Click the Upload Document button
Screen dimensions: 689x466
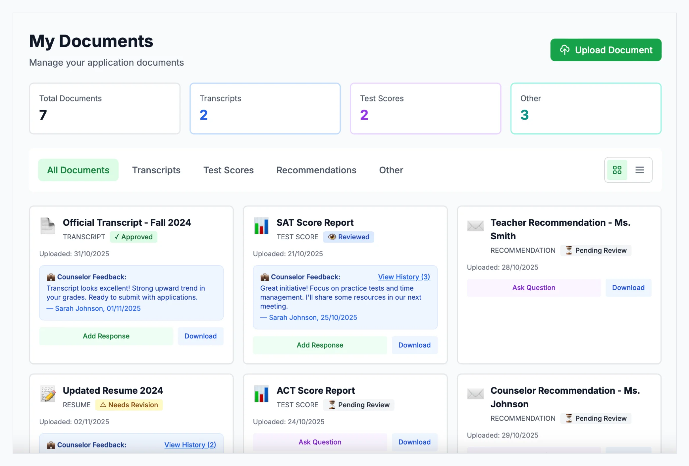pyautogui.click(x=606, y=50)
